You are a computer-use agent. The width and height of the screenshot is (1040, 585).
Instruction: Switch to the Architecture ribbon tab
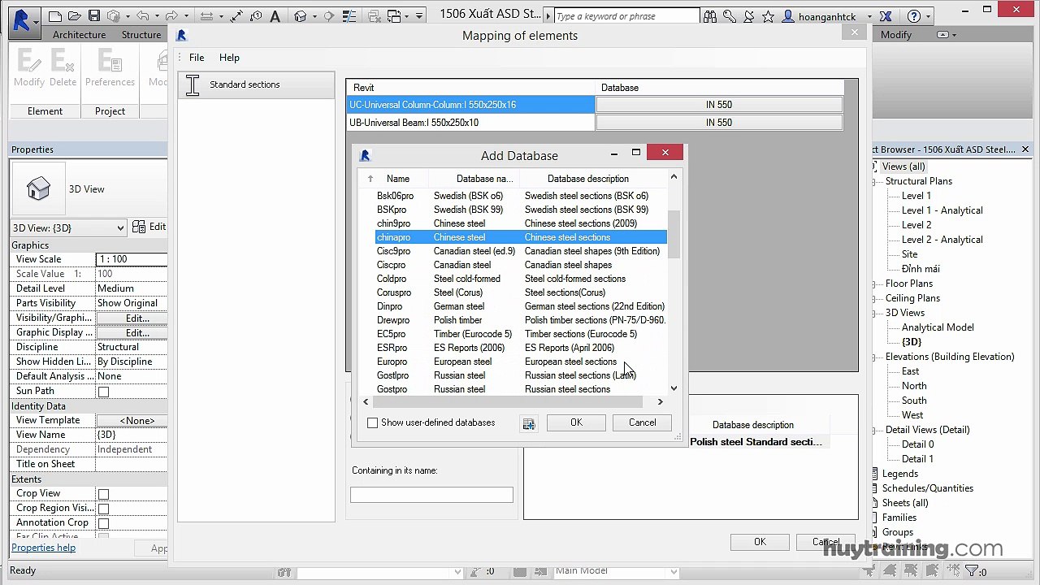pos(79,35)
